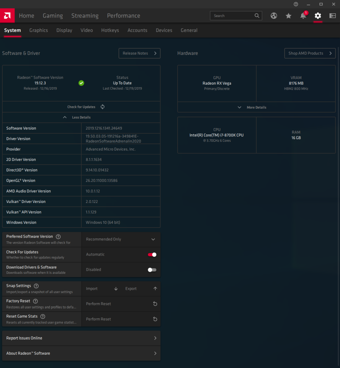
Task: Open the Streaming tab
Action: (85, 16)
